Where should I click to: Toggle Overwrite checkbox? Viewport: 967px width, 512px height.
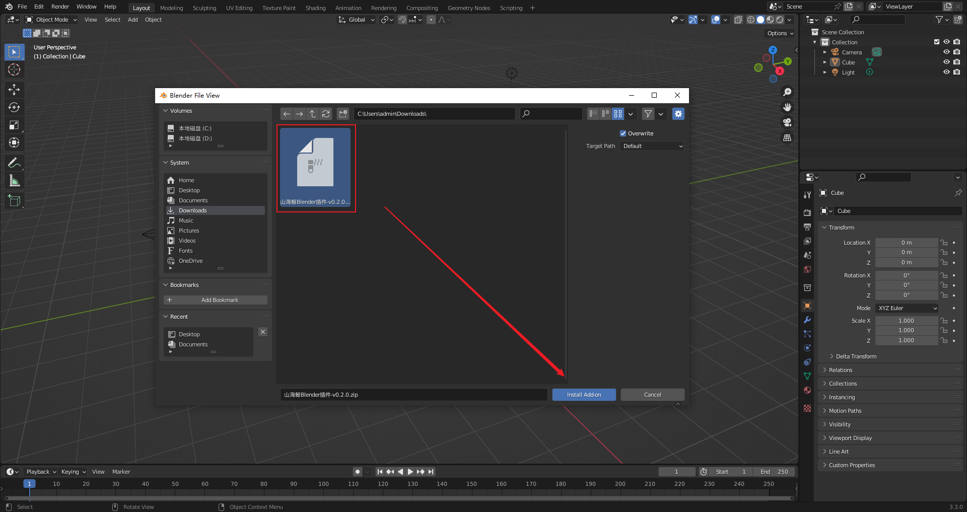[x=623, y=133]
